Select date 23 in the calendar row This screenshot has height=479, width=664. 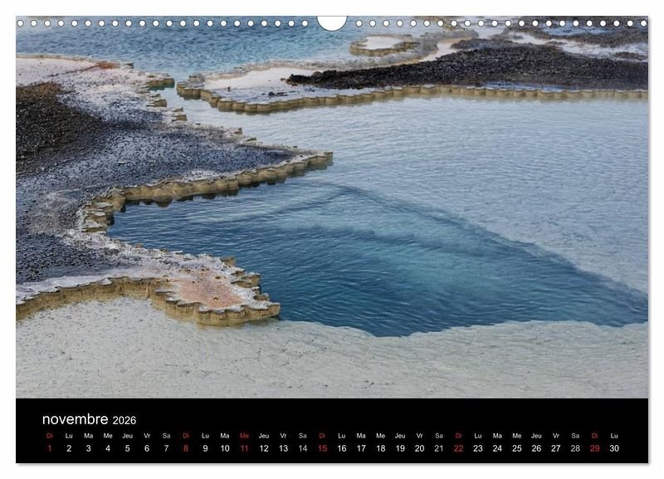click(478, 448)
